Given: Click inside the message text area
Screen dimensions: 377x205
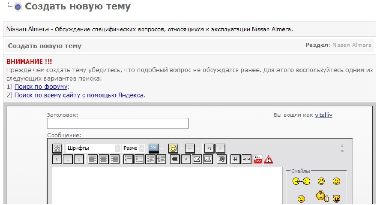Looking at the screenshot, I should (x=168, y=186).
